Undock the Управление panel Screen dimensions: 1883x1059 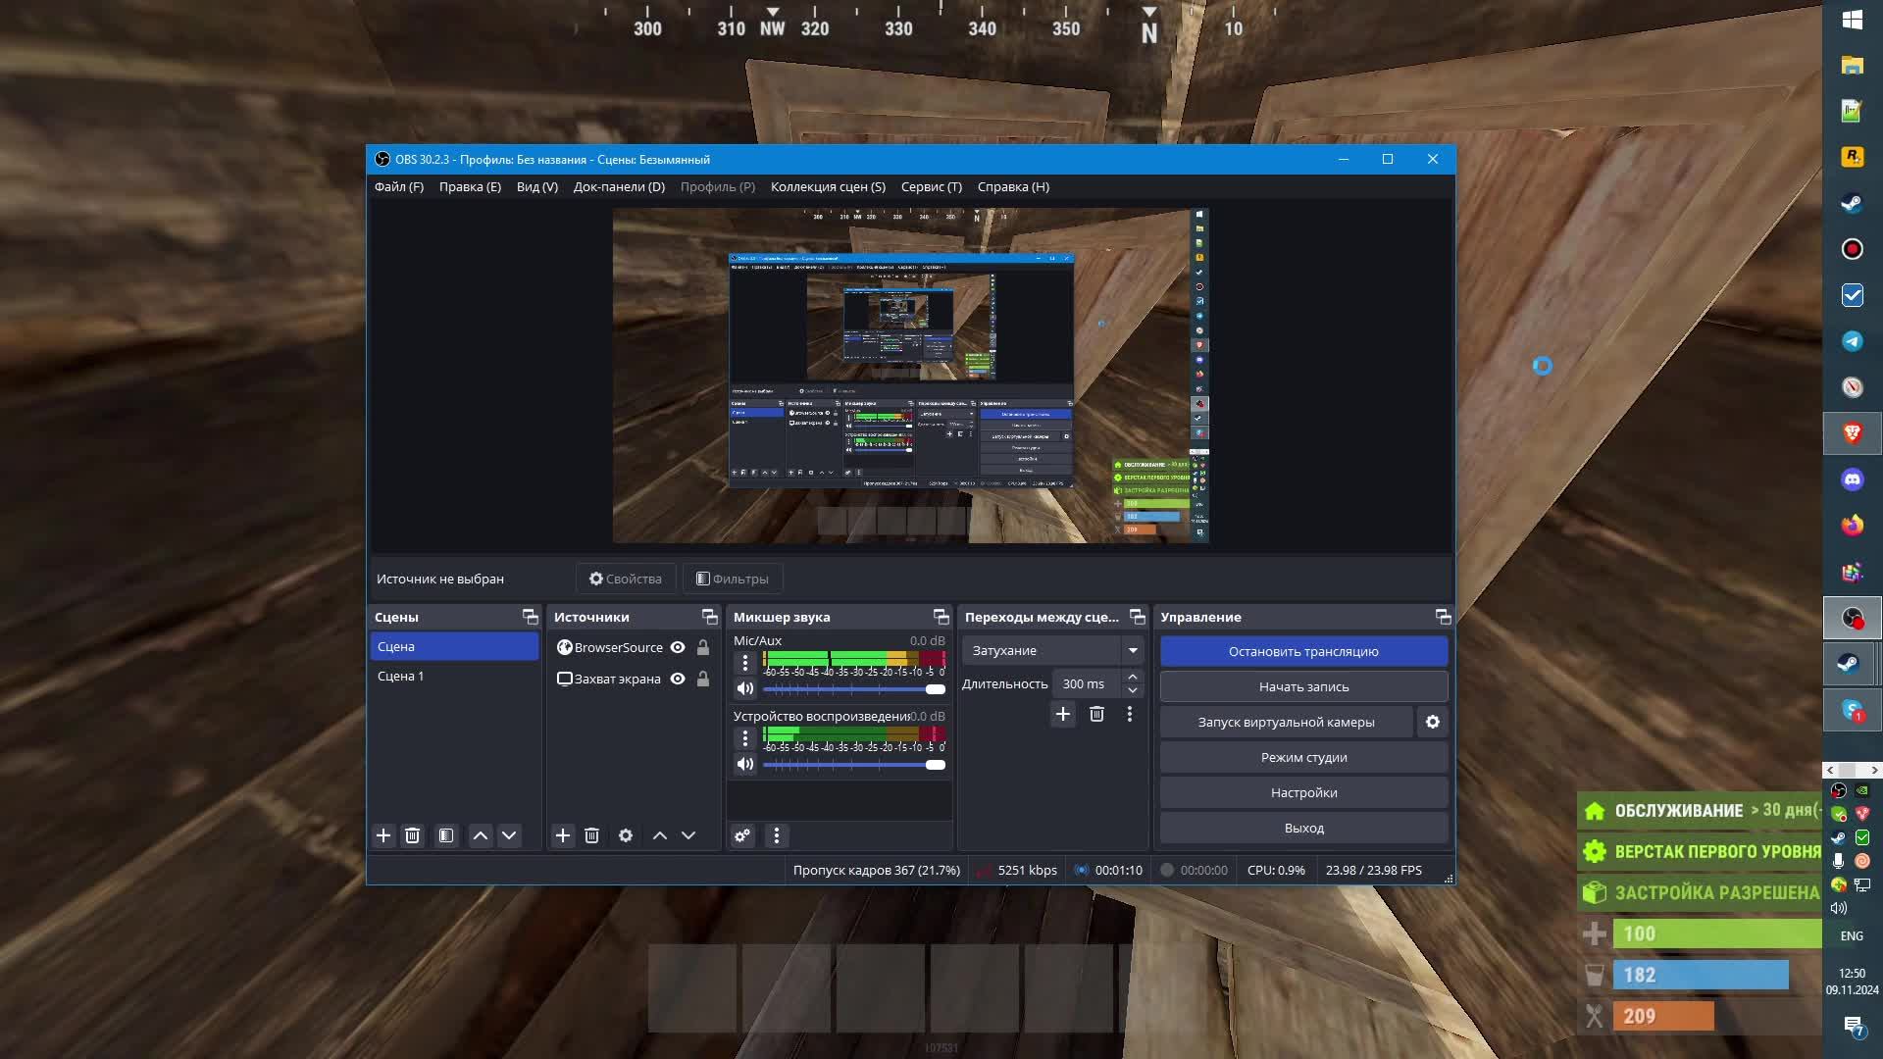pyautogui.click(x=1443, y=617)
